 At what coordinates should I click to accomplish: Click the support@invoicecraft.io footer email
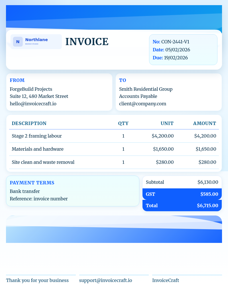(x=105, y=280)
